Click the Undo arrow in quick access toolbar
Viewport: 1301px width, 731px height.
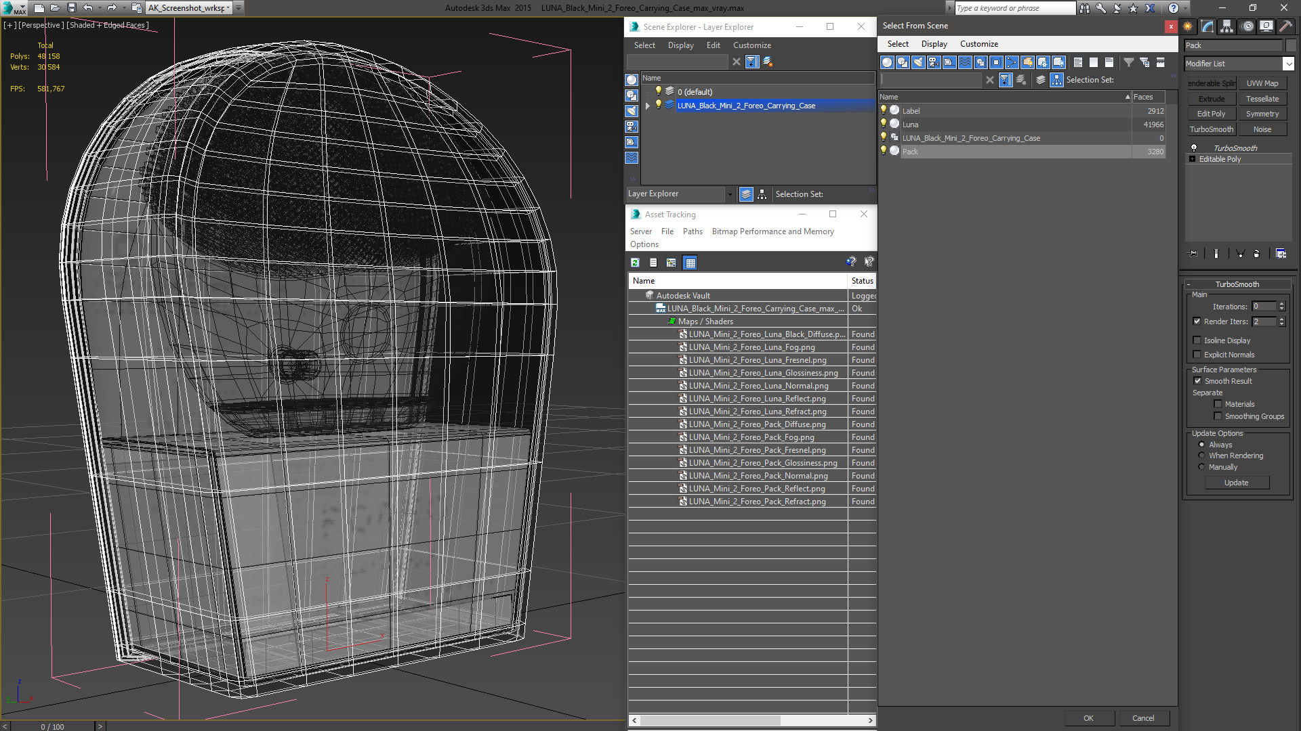point(87,8)
